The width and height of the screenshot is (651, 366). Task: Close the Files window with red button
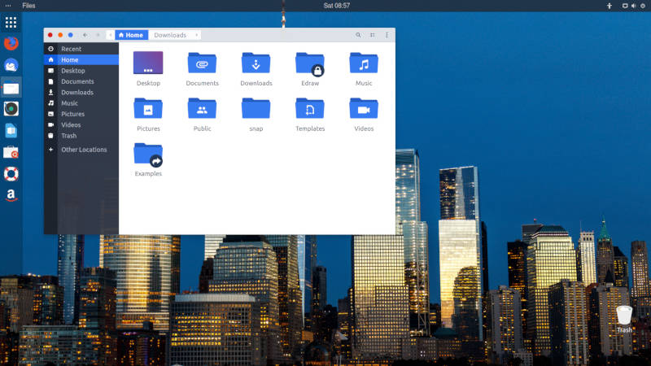(x=50, y=35)
